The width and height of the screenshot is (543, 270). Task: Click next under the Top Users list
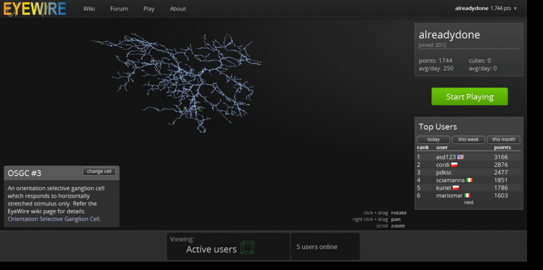pyautogui.click(x=469, y=203)
